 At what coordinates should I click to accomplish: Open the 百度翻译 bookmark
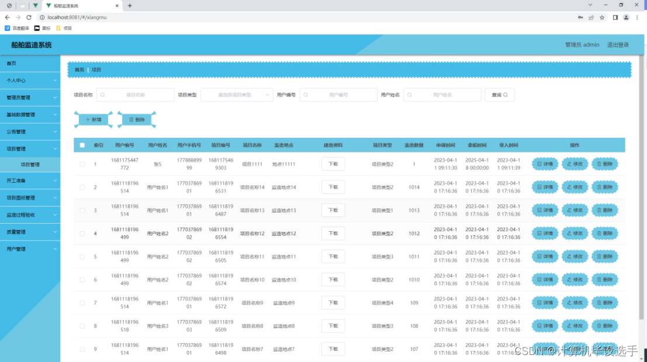coord(17,29)
